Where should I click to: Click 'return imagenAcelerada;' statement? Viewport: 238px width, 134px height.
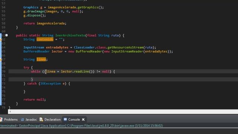(x=45, y=23)
